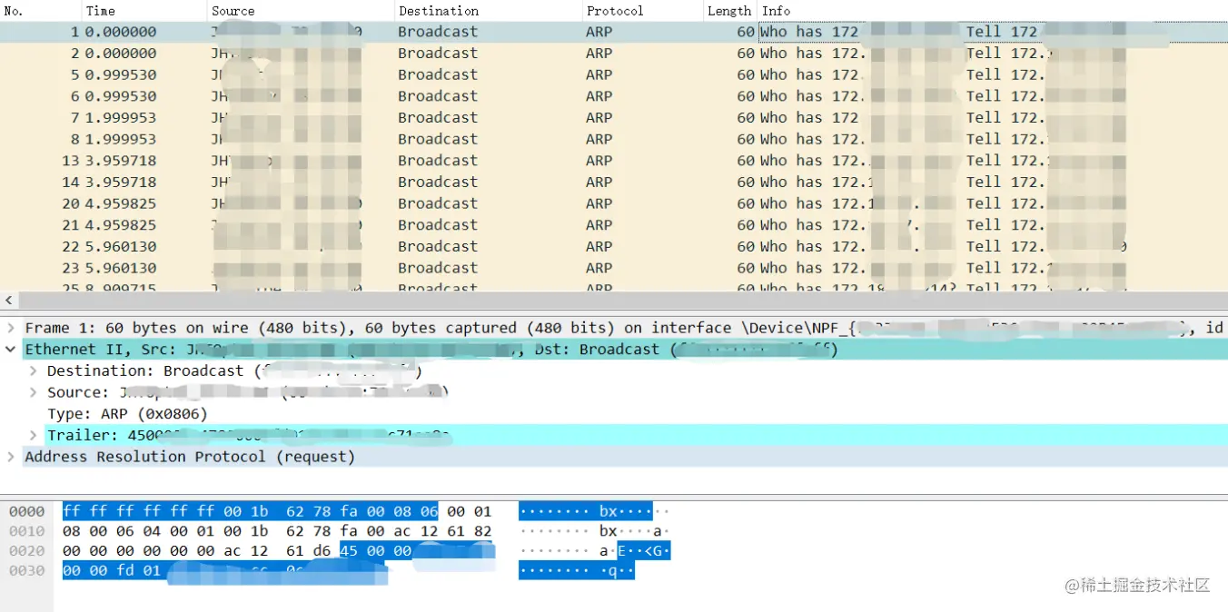Click the Source column header
The image size is (1228, 612).
click(x=301, y=11)
